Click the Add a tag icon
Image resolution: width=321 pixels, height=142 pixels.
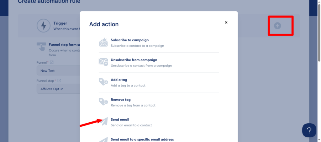point(103,82)
